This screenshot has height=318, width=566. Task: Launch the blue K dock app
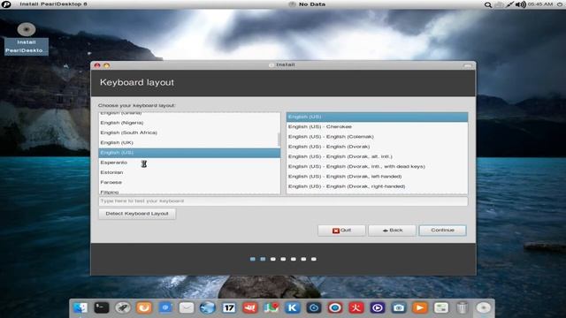293,307
